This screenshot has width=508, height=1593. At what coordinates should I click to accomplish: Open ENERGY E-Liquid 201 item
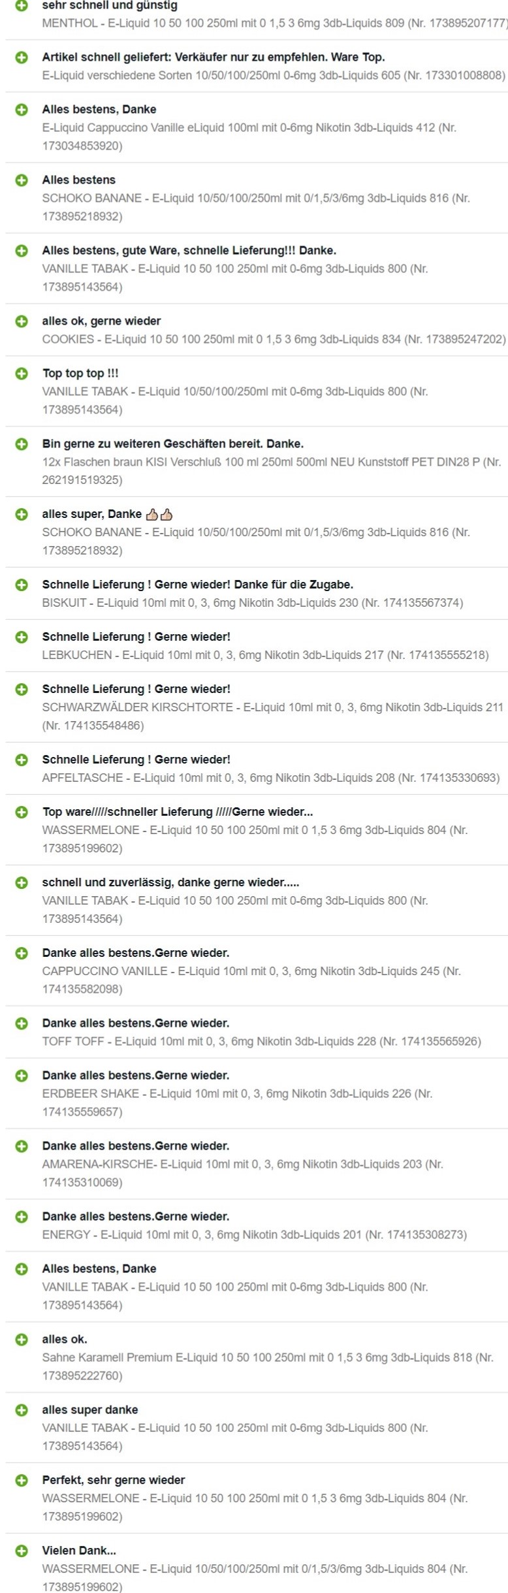point(255,1234)
